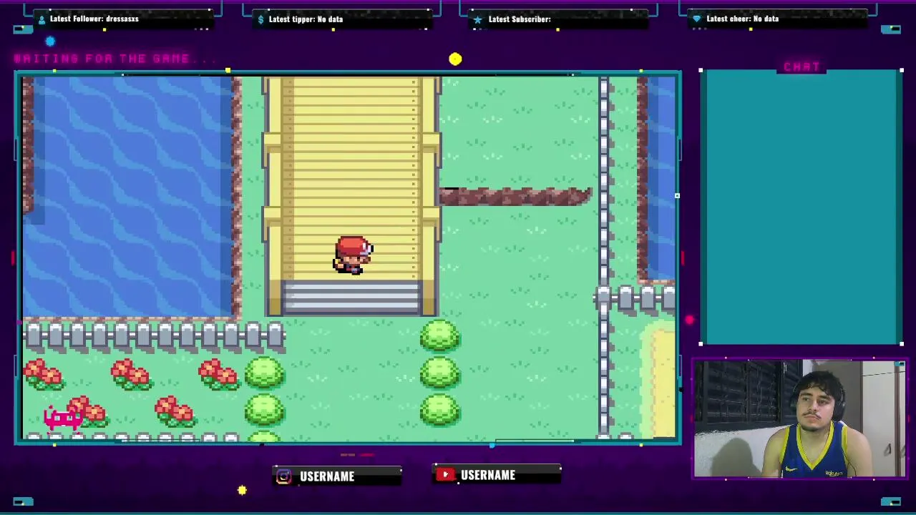
Task: Click the YouTube logo icon
Action: click(445, 475)
